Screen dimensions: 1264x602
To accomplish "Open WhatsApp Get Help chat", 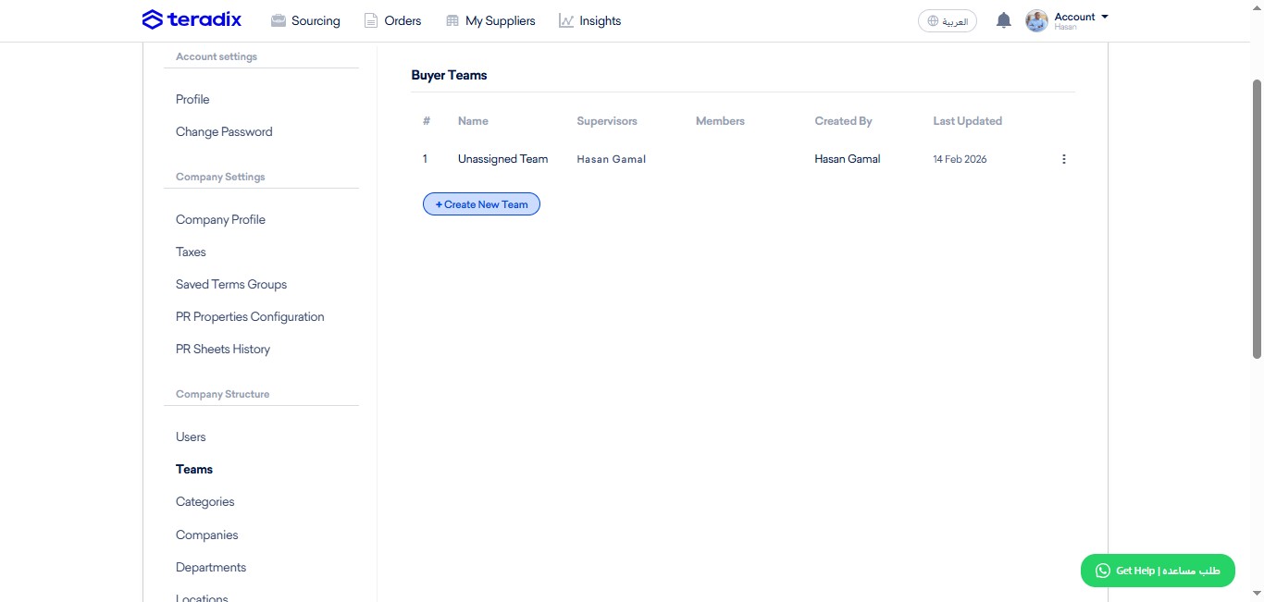I will pos(1158,571).
